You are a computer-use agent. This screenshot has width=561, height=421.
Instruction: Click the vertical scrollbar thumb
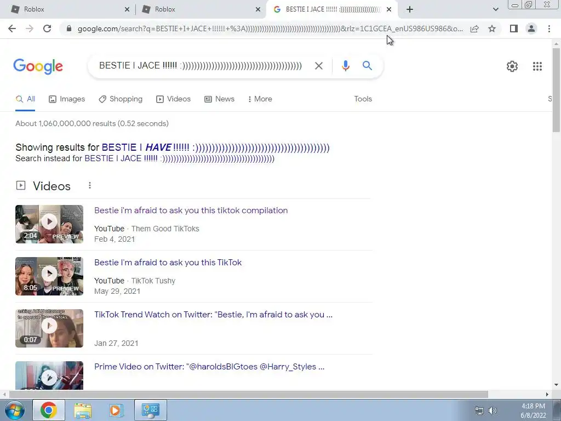click(556, 89)
